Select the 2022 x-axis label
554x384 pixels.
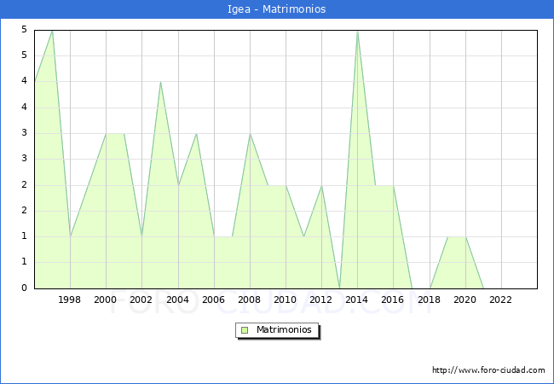pos(500,300)
